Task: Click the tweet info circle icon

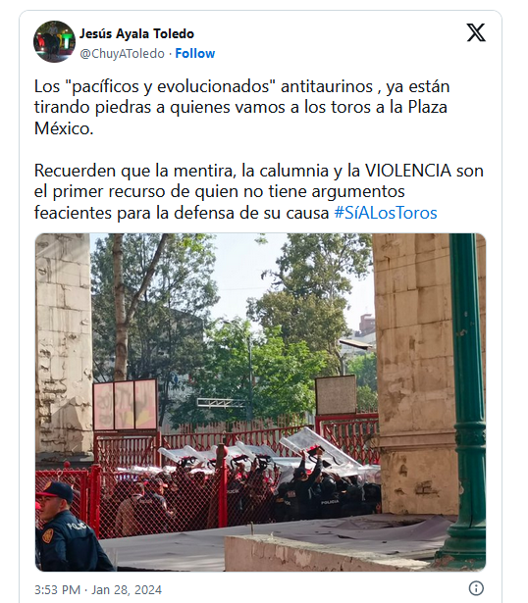Action: 476,588
